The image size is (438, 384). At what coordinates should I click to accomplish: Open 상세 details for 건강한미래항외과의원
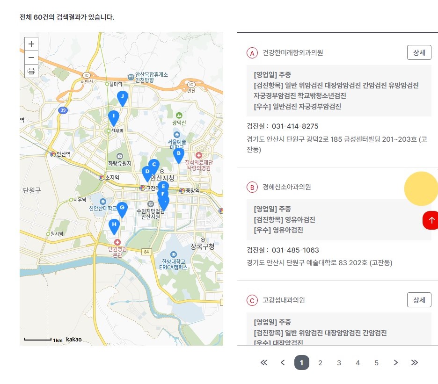[419, 52]
